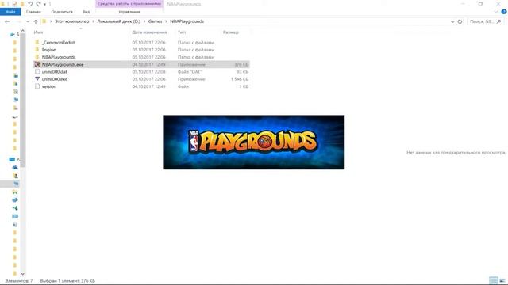Click the Средства работы с приложениями header
The width and height of the screenshot is (508, 285).
[129, 4]
